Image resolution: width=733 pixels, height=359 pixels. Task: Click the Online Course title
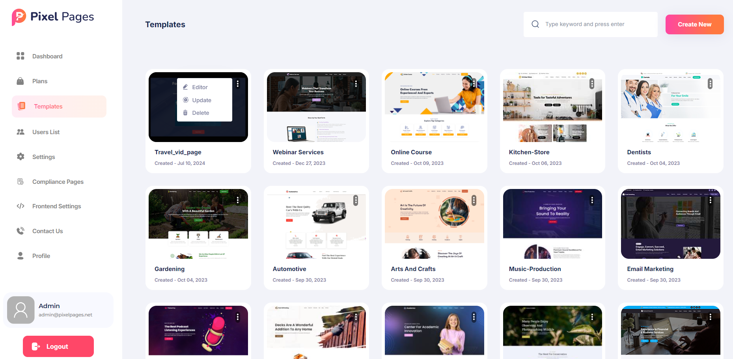(411, 152)
